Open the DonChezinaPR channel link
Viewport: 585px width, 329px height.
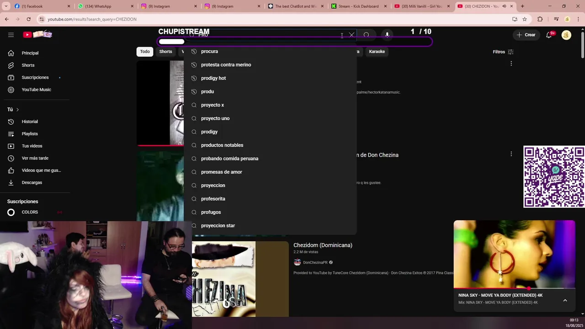315,262
